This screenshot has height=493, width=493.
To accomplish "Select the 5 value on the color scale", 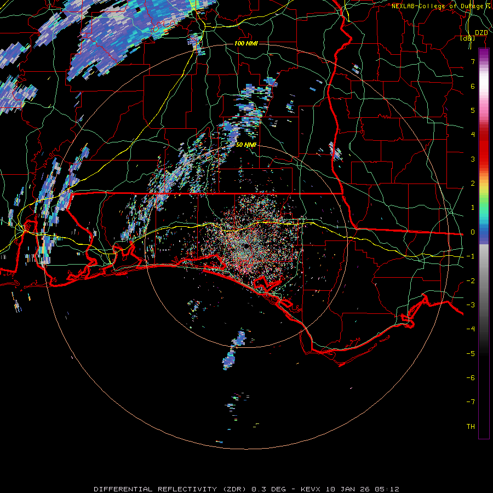I will coord(473,110).
